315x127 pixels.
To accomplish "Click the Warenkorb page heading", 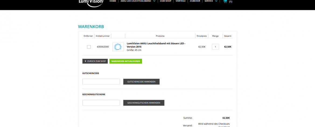I will pyautogui.click(x=91, y=27).
